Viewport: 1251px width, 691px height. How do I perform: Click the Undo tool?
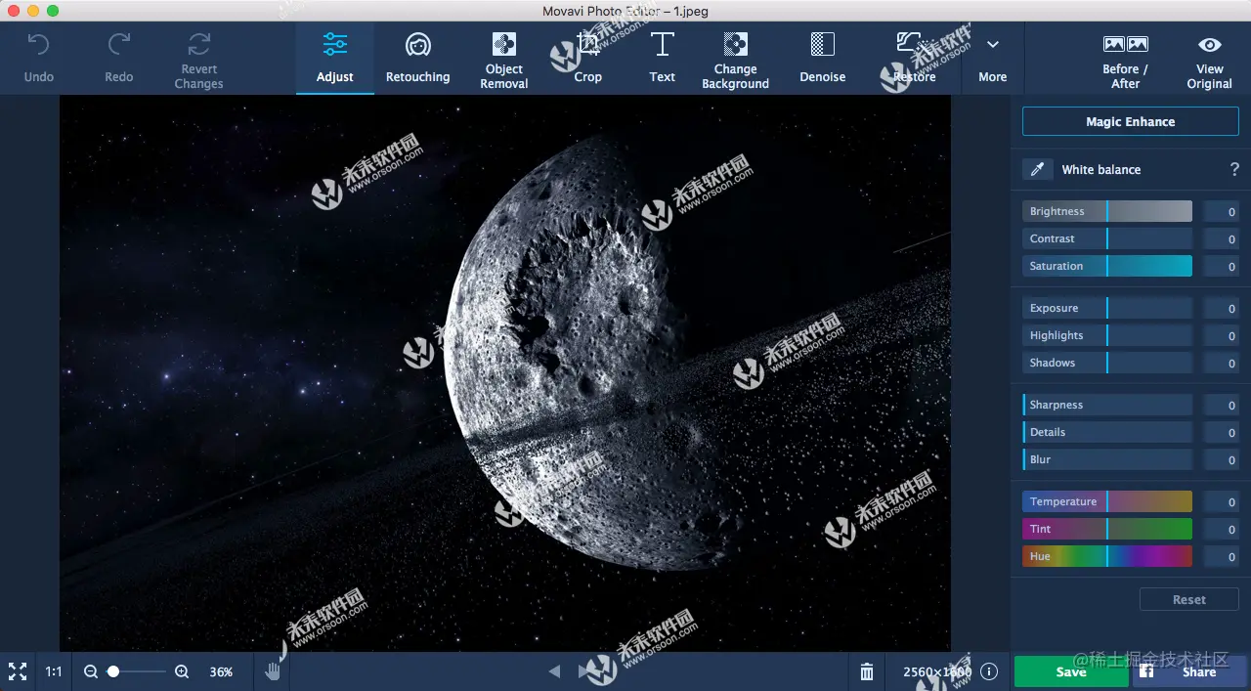(38, 58)
